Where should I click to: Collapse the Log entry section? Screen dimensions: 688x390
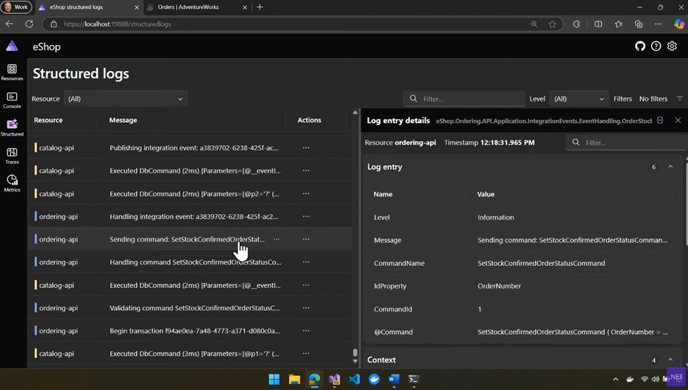pyautogui.click(x=670, y=166)
